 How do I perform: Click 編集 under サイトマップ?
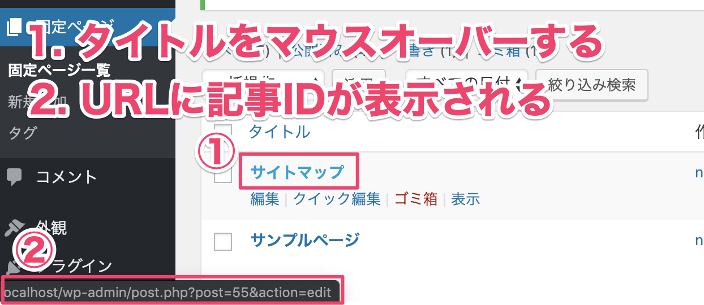tap(265, 199)
